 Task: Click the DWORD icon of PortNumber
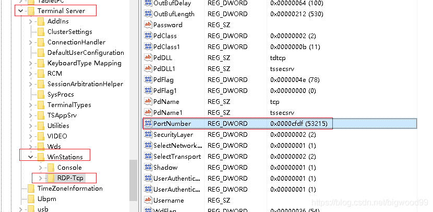148,123
